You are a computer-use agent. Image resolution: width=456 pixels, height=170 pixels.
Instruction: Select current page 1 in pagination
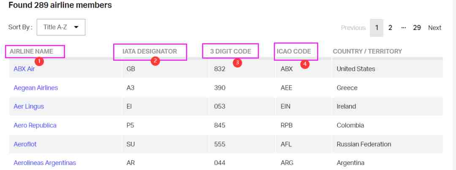[377, 28]
